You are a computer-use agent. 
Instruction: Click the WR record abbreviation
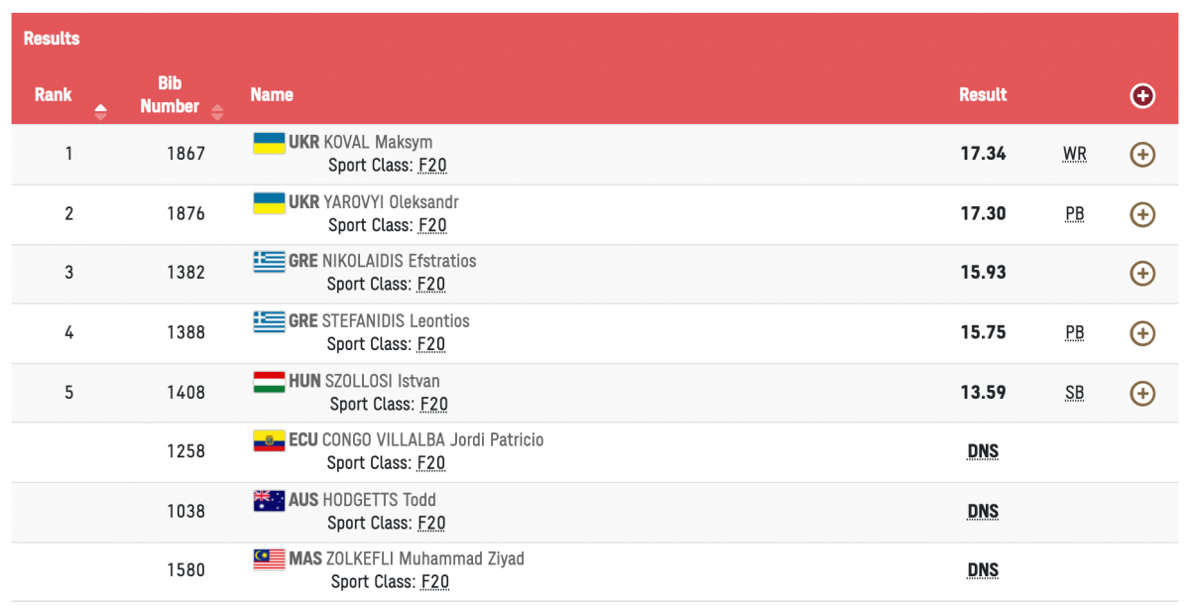(1074, 155)
